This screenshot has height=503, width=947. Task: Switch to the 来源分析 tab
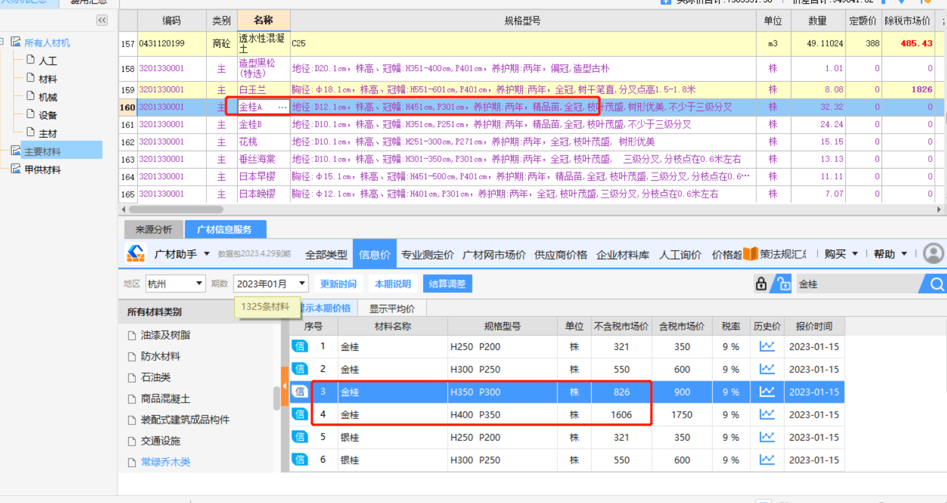pyautogui.click(x=153, y=229)
